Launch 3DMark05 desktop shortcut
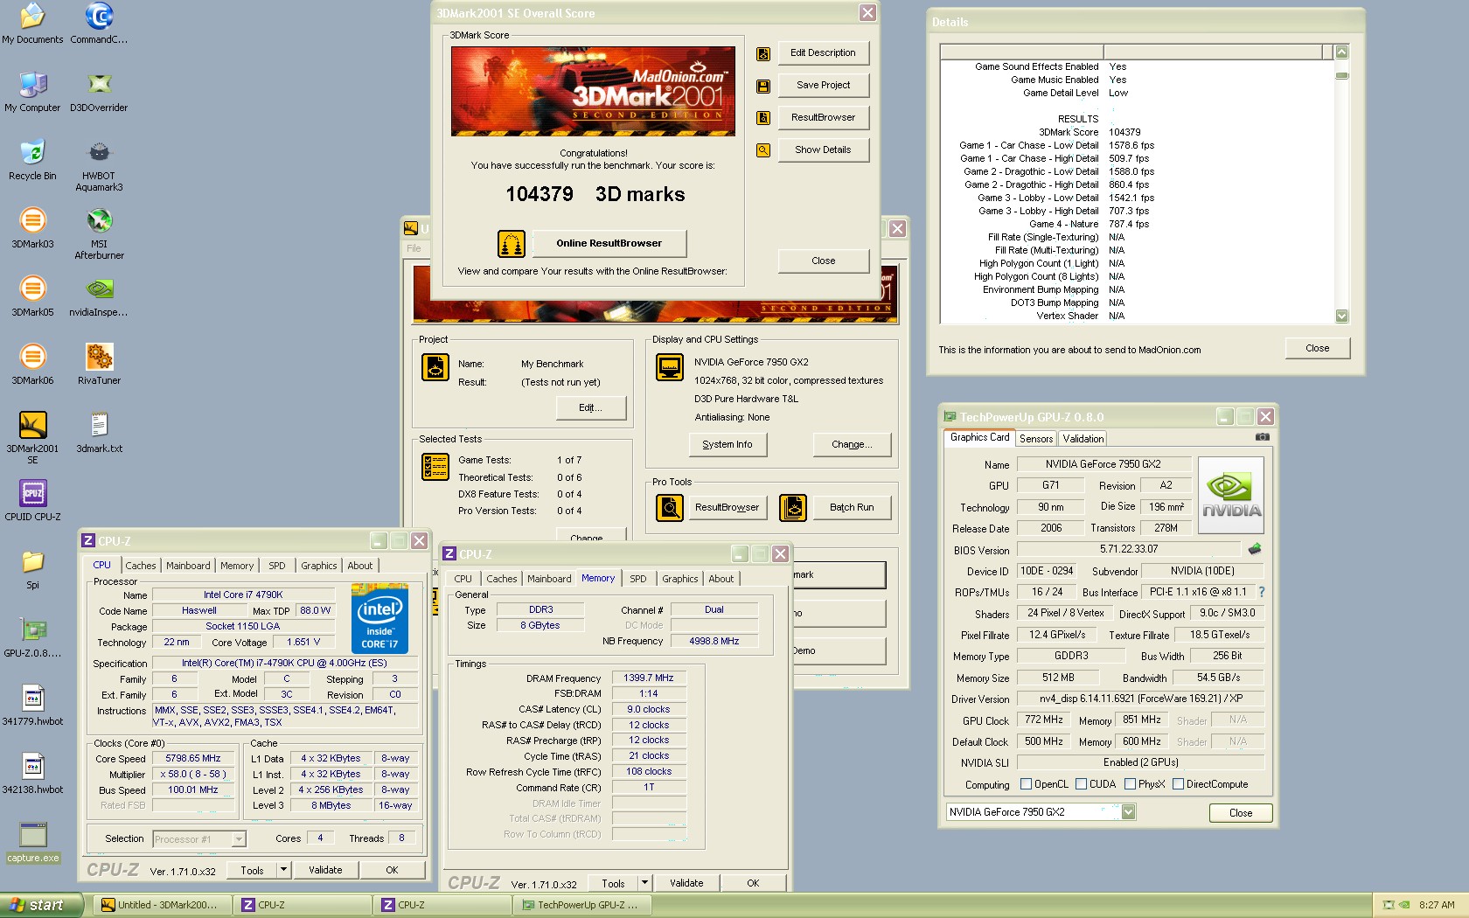Viewport: 1469px width, 918px height. [32, 296]
